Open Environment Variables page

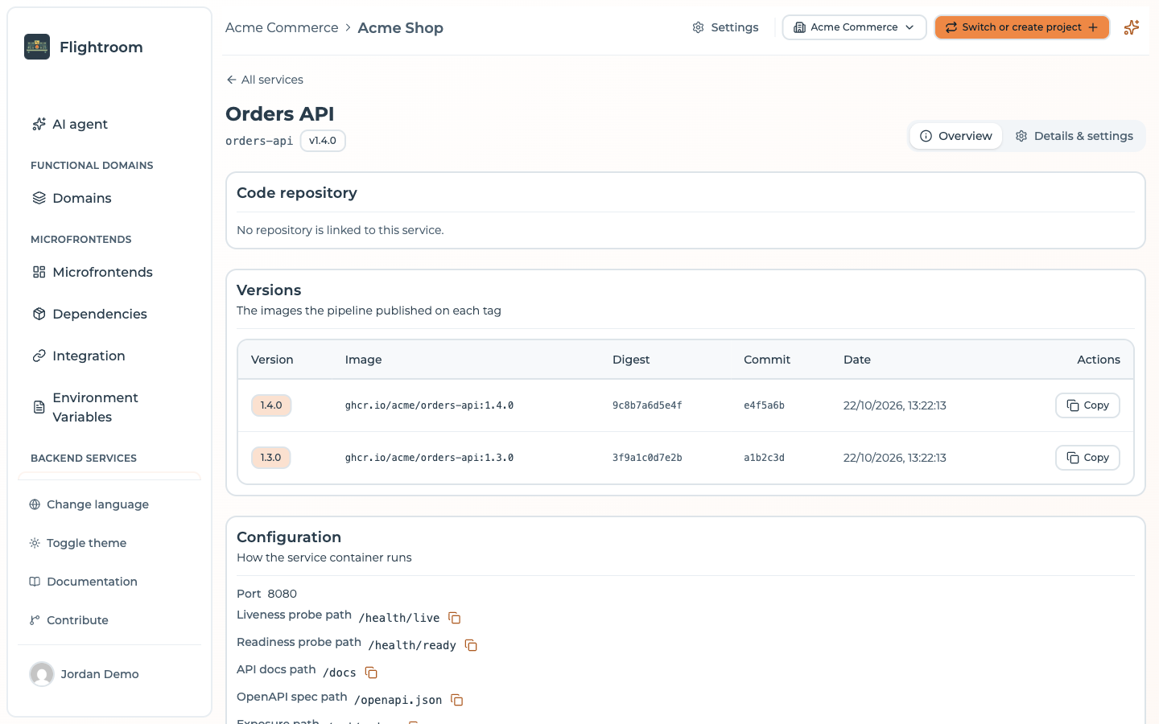pos(85,407)
